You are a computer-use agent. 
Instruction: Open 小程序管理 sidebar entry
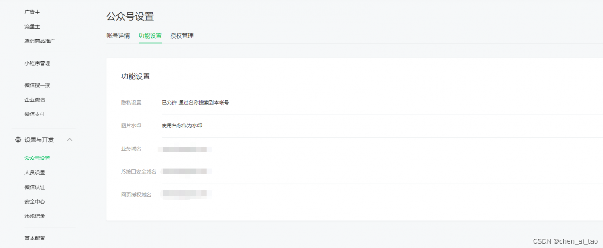[37, 63]
